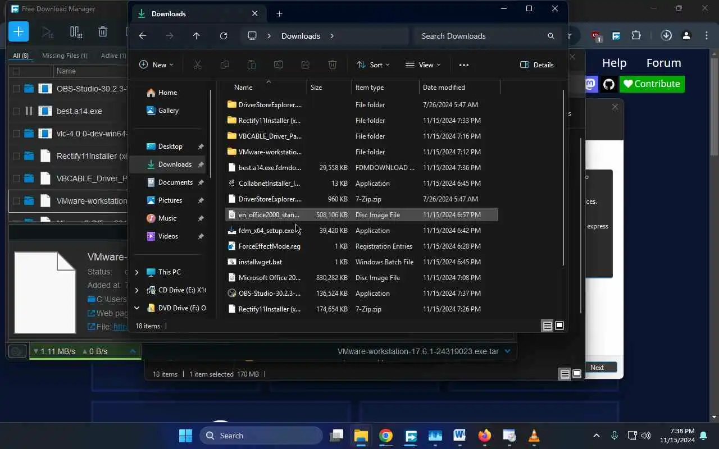
Task: Toggle FDM snail speed mode button
Action: pos(17,351)
